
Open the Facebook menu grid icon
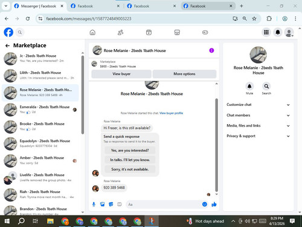point(266,32)
